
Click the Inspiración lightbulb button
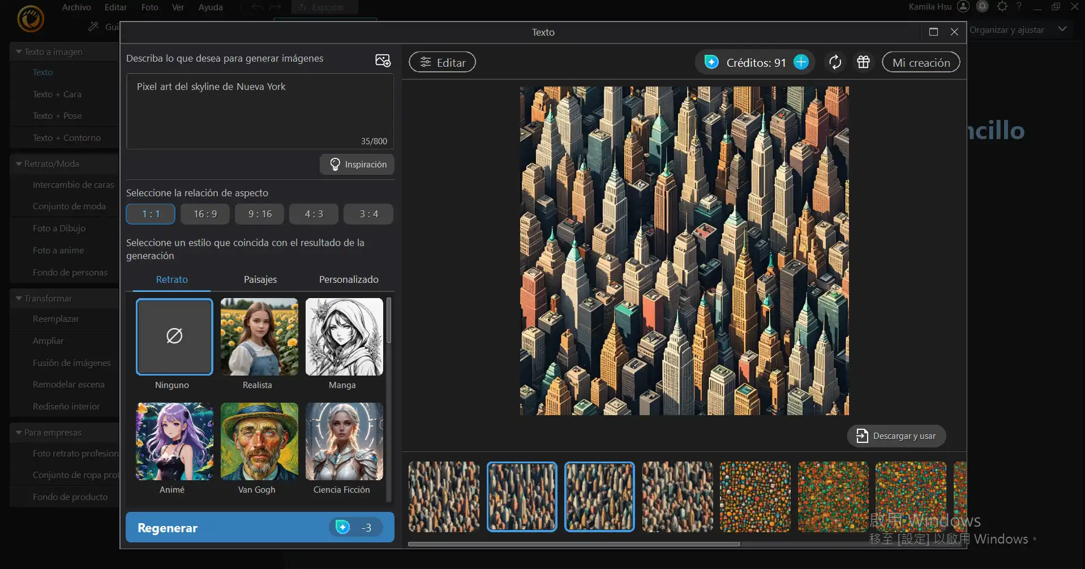point(357,165)
